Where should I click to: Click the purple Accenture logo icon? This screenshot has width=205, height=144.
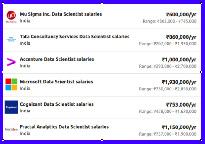11,62
